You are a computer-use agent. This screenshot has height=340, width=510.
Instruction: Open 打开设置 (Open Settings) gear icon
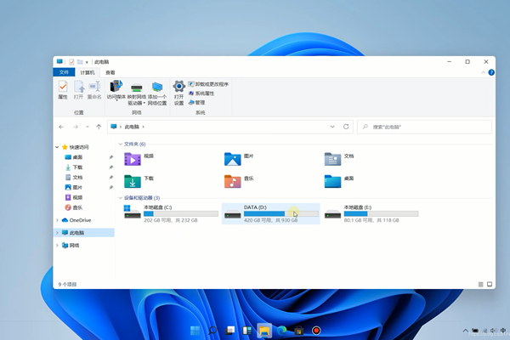coord(178,90)
